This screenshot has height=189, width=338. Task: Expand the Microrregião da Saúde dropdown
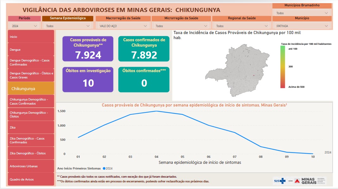(x=181, y=26)
